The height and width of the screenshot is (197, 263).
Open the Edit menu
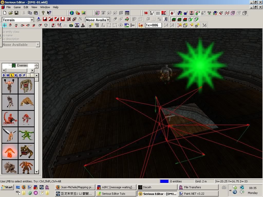pyautogui.click(x=26, y=7)
